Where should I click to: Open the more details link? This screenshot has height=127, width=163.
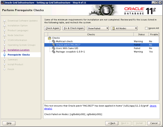(153, 106)
